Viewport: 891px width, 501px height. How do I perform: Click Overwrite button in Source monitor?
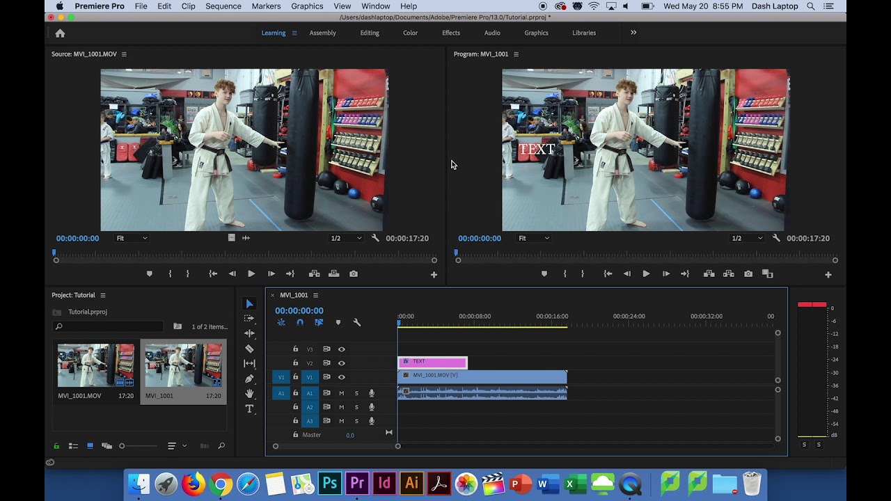(333, 274)
